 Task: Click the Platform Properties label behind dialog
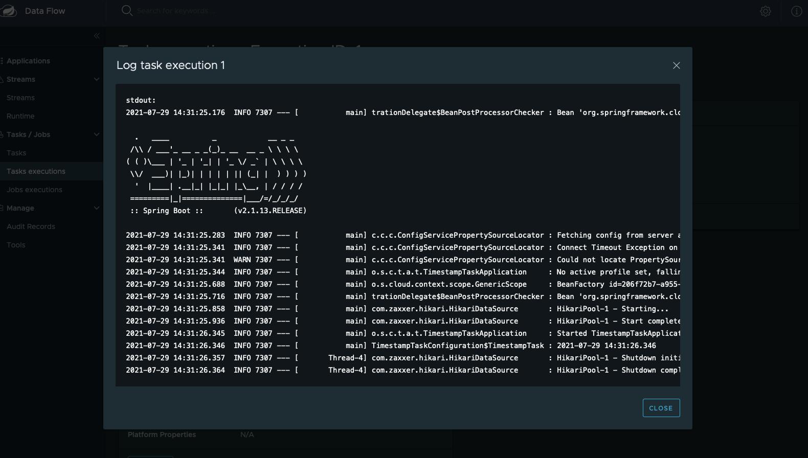(162, 434)
